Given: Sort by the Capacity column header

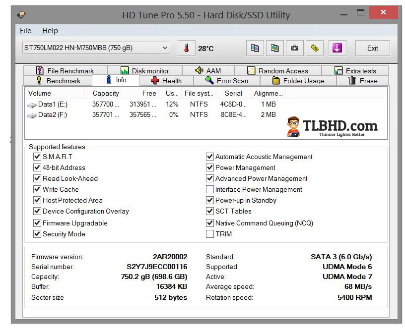Looking at the screenshot, I should click(x=103, y=93).
